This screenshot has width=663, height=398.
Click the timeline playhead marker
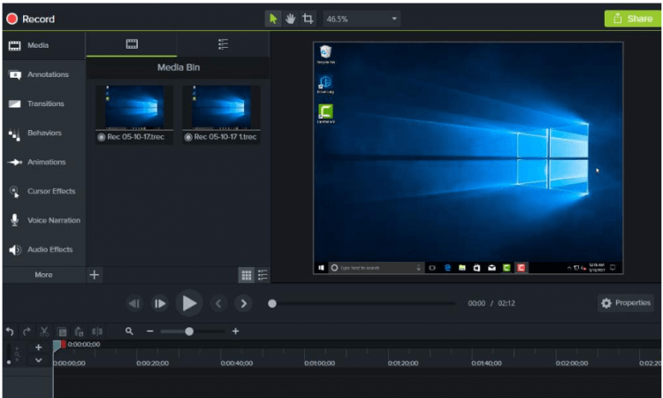(x=57, y=347)
